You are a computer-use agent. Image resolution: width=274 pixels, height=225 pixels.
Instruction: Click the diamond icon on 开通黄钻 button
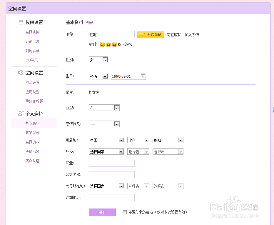coord(142,34)
